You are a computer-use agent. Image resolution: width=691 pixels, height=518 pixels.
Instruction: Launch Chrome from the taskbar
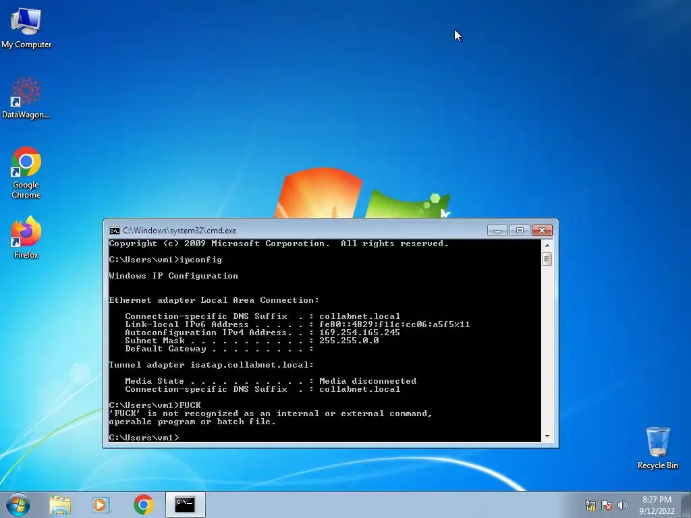143,505
